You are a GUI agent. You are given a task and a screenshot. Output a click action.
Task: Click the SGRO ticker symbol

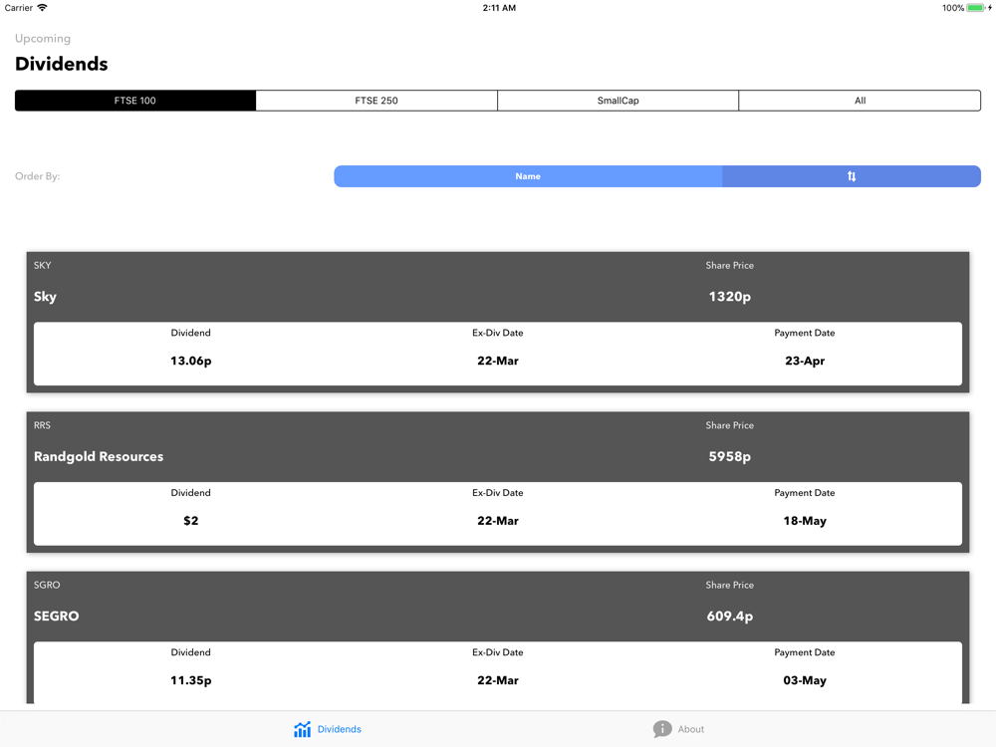[47, 585]
